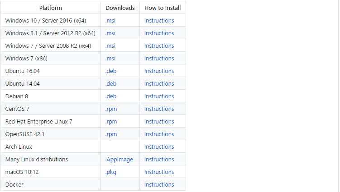Download .rpm for Red Hat Enterprise Linux 7
The width and height of the screenshot is (340, 192).
111,122
